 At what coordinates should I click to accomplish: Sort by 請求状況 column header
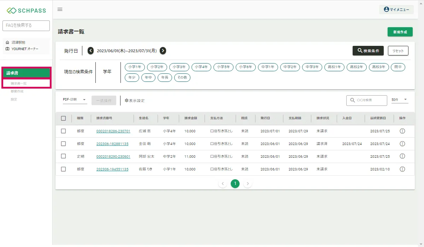323,118
